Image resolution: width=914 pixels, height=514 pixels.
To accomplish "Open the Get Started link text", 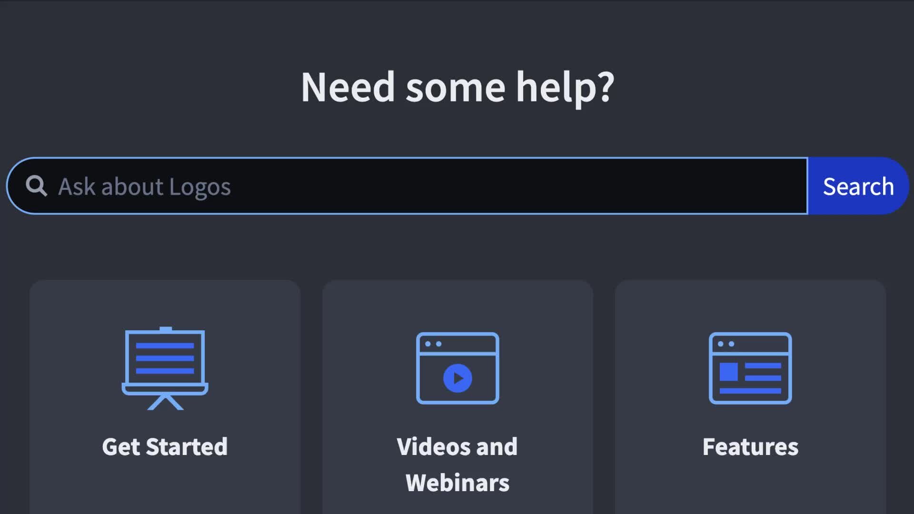I will [165, 447].
